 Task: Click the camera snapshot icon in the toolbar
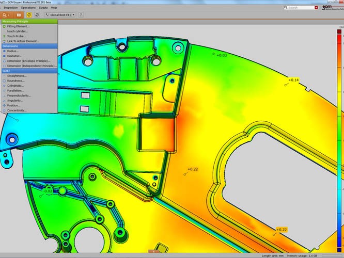[x=19, y=15]
